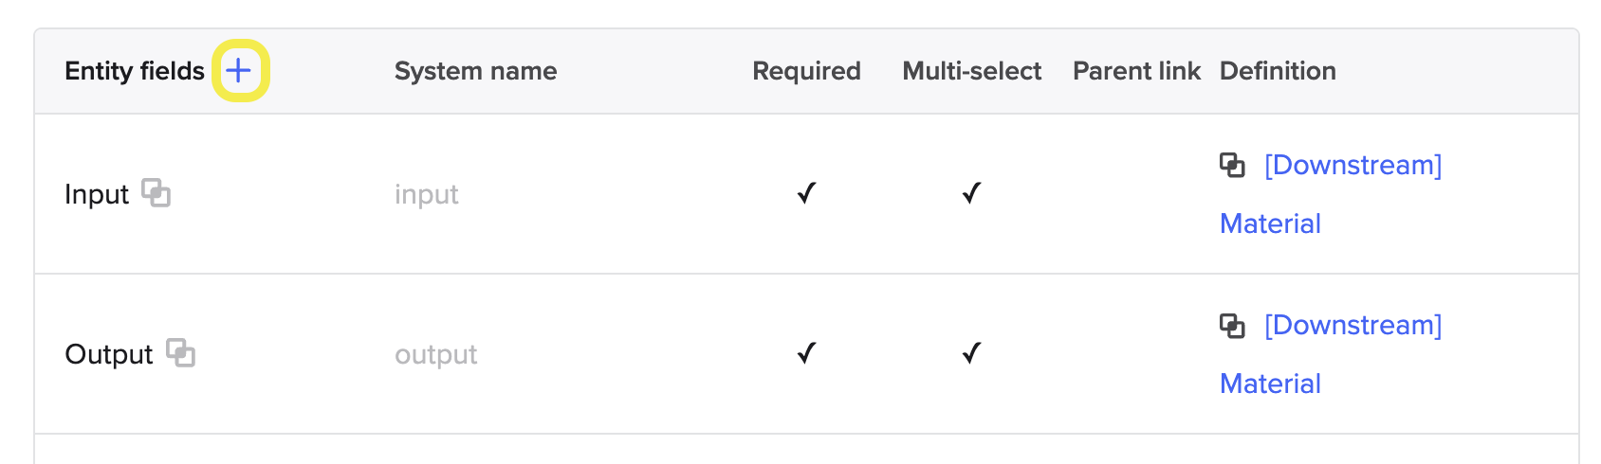Toggle Required checkmark for Input field
1601x464 pixels.
[806, 193]
